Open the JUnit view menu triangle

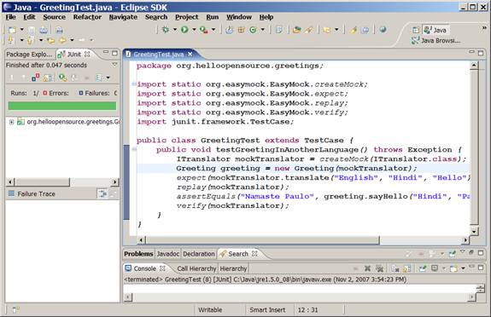[x=114, y=65]
